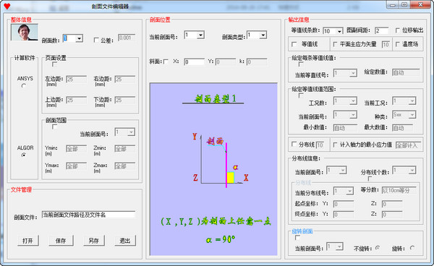Click the 图幅间距 input field

382,30
